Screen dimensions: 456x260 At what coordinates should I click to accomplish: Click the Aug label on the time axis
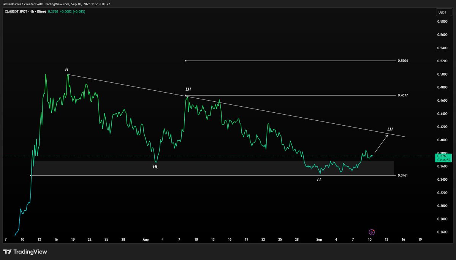pos(146,240)
